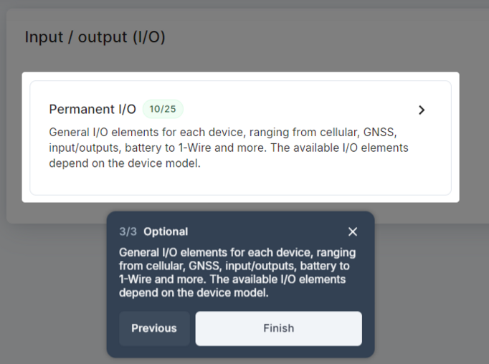Click the dimmed area right of section heading

tap(323, 37)
